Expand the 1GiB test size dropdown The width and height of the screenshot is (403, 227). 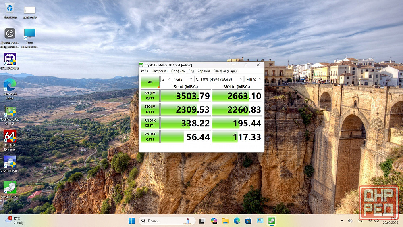pyautogui.click(x=183, y=79)
